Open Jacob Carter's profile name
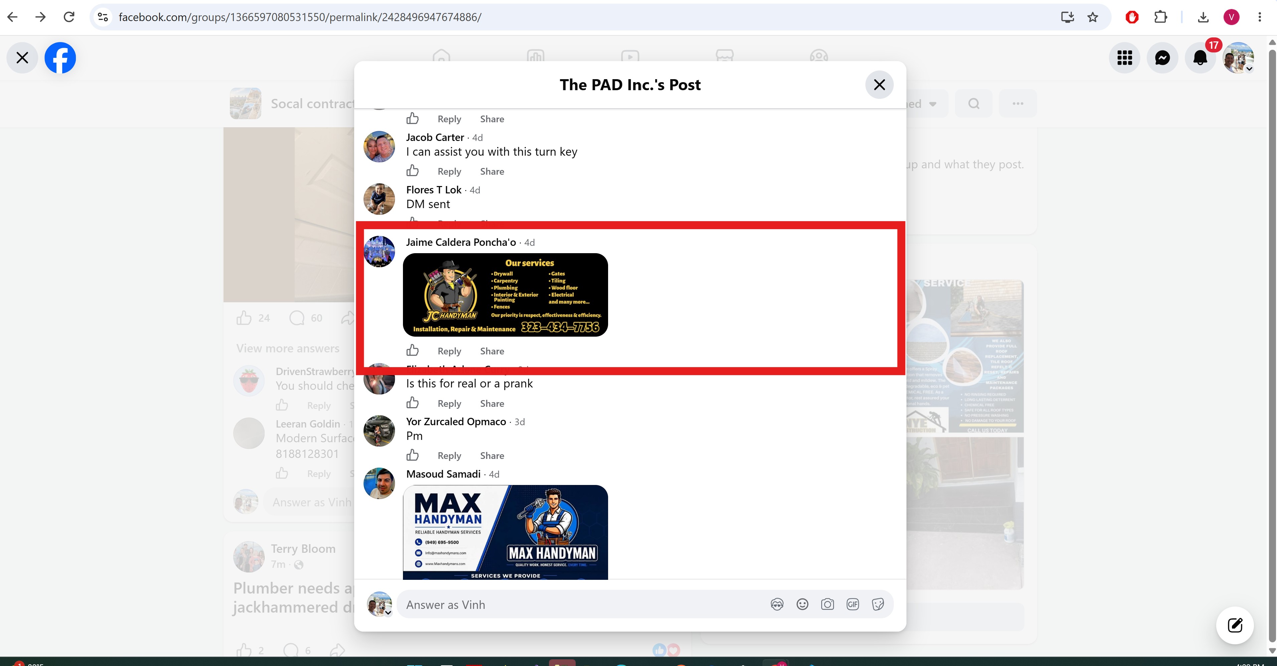This screenshot has height=666, width=1277. point(435,137)
